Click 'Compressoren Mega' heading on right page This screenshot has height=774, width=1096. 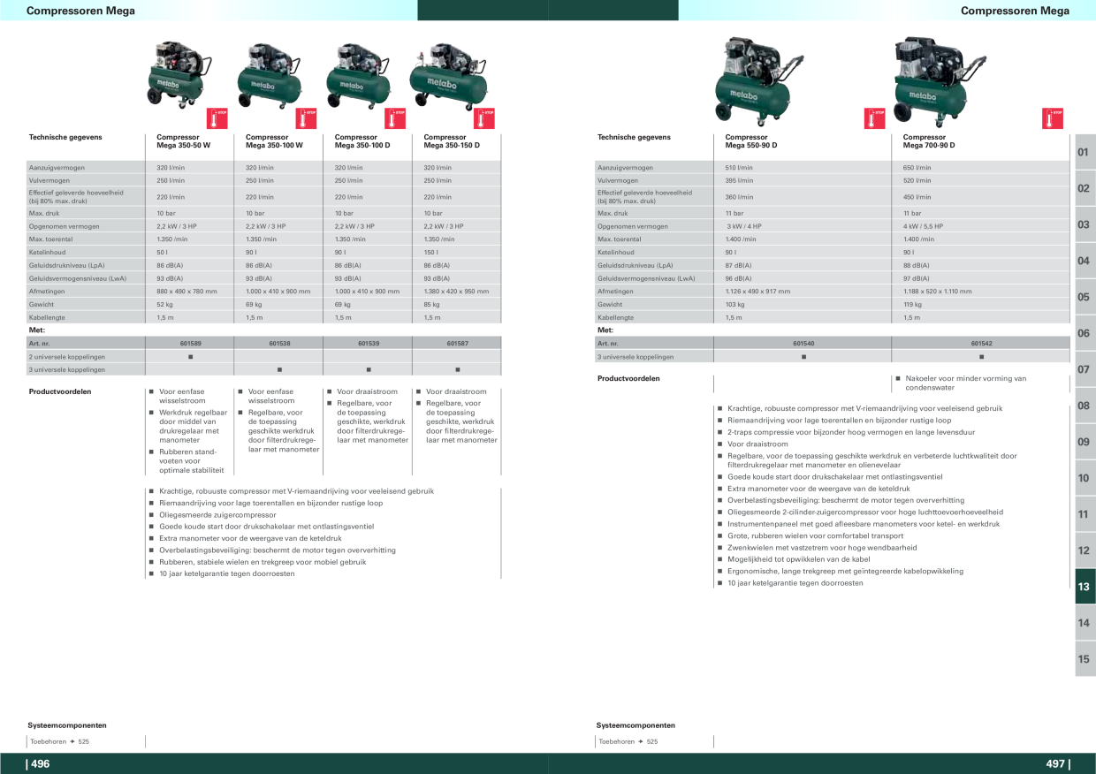tap(1015, 11)
